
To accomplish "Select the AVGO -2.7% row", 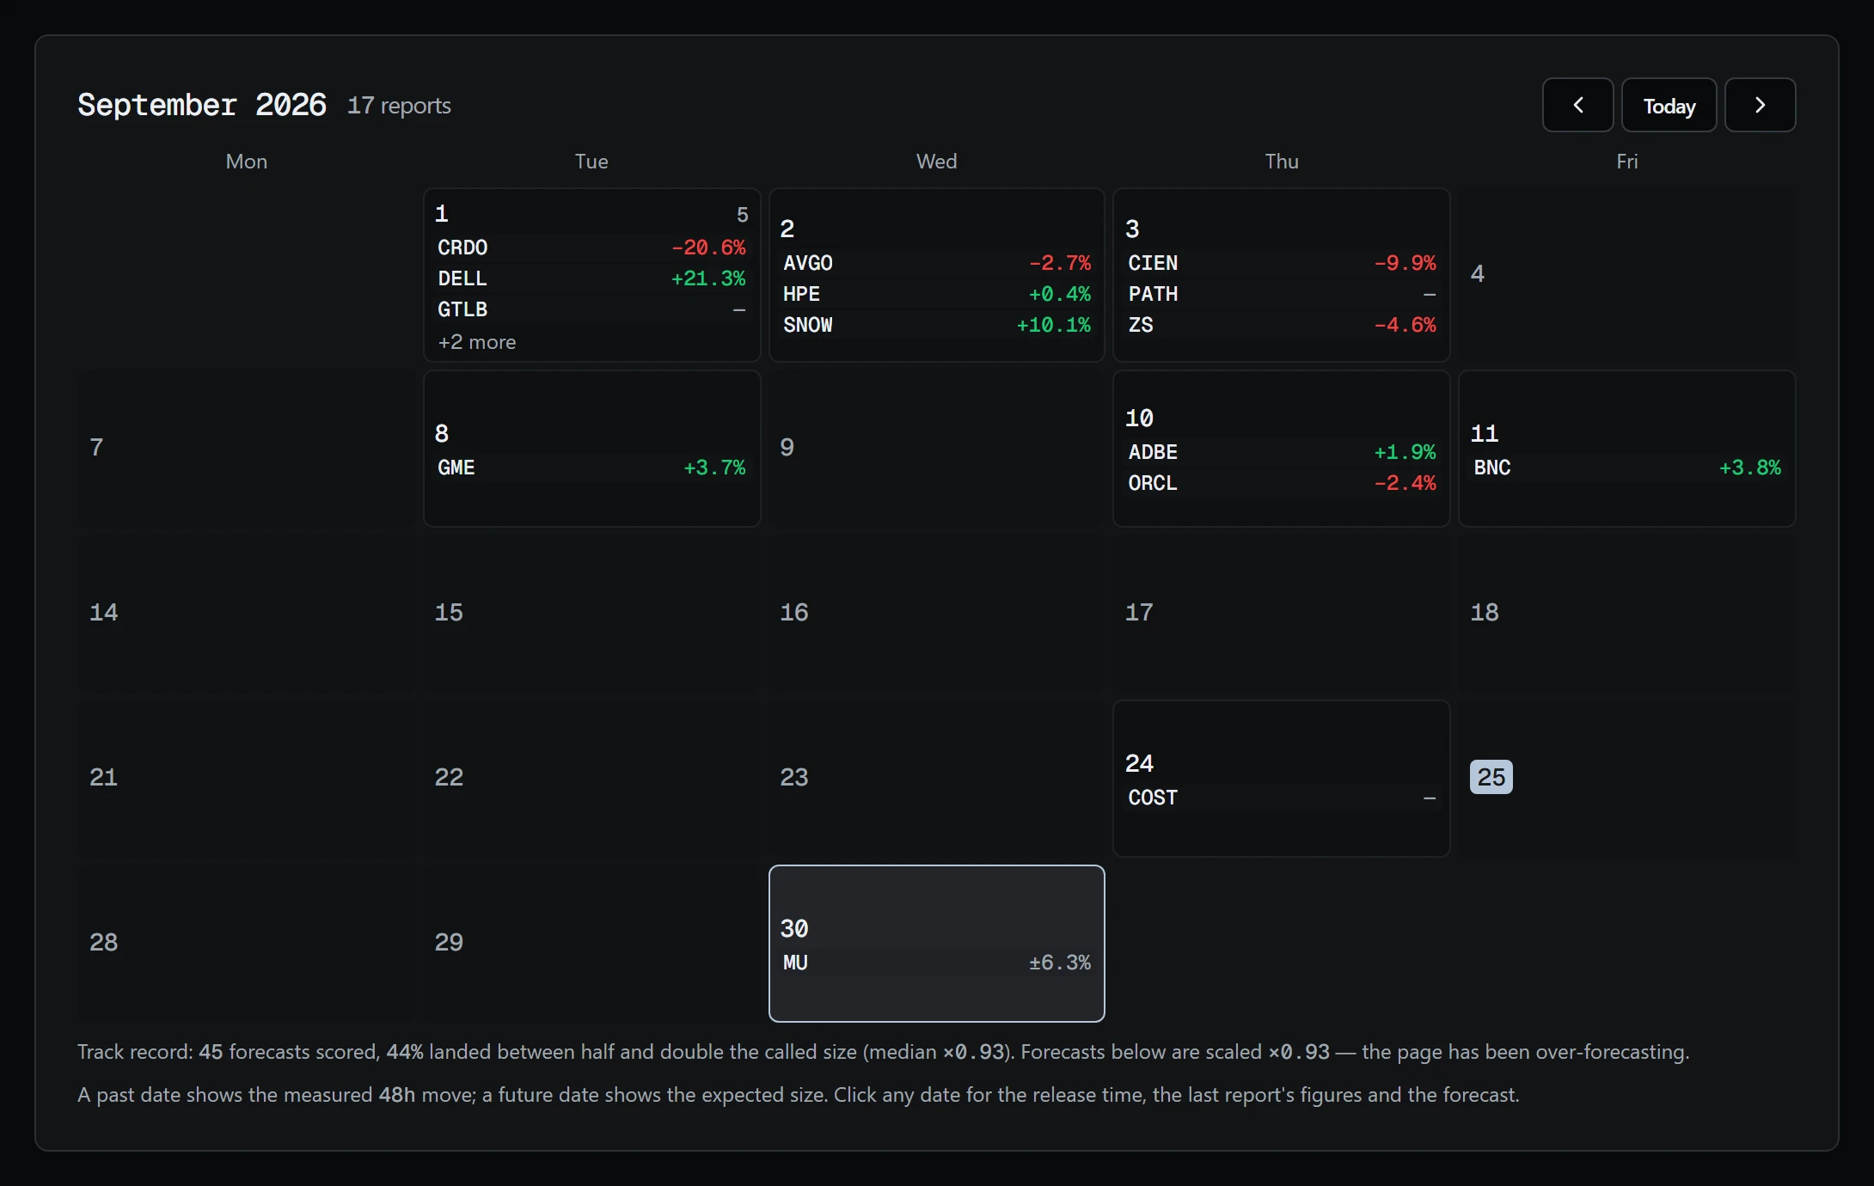I will click(x=936, y=263).
